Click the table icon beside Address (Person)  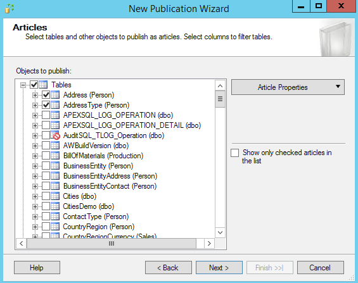[x=55, y=95]
